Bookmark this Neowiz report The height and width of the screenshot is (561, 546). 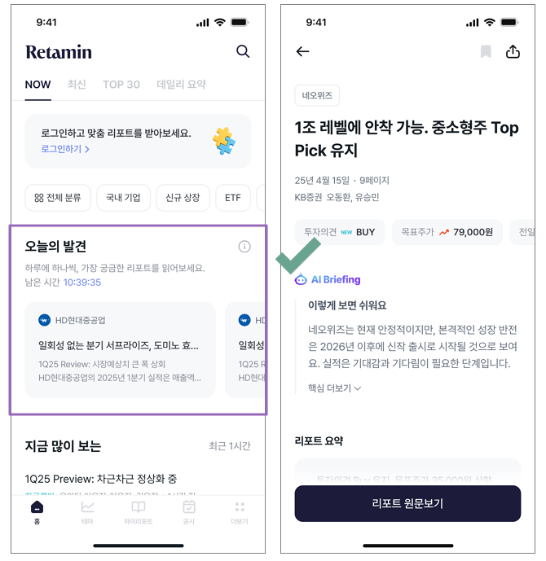tap(486, 51)
